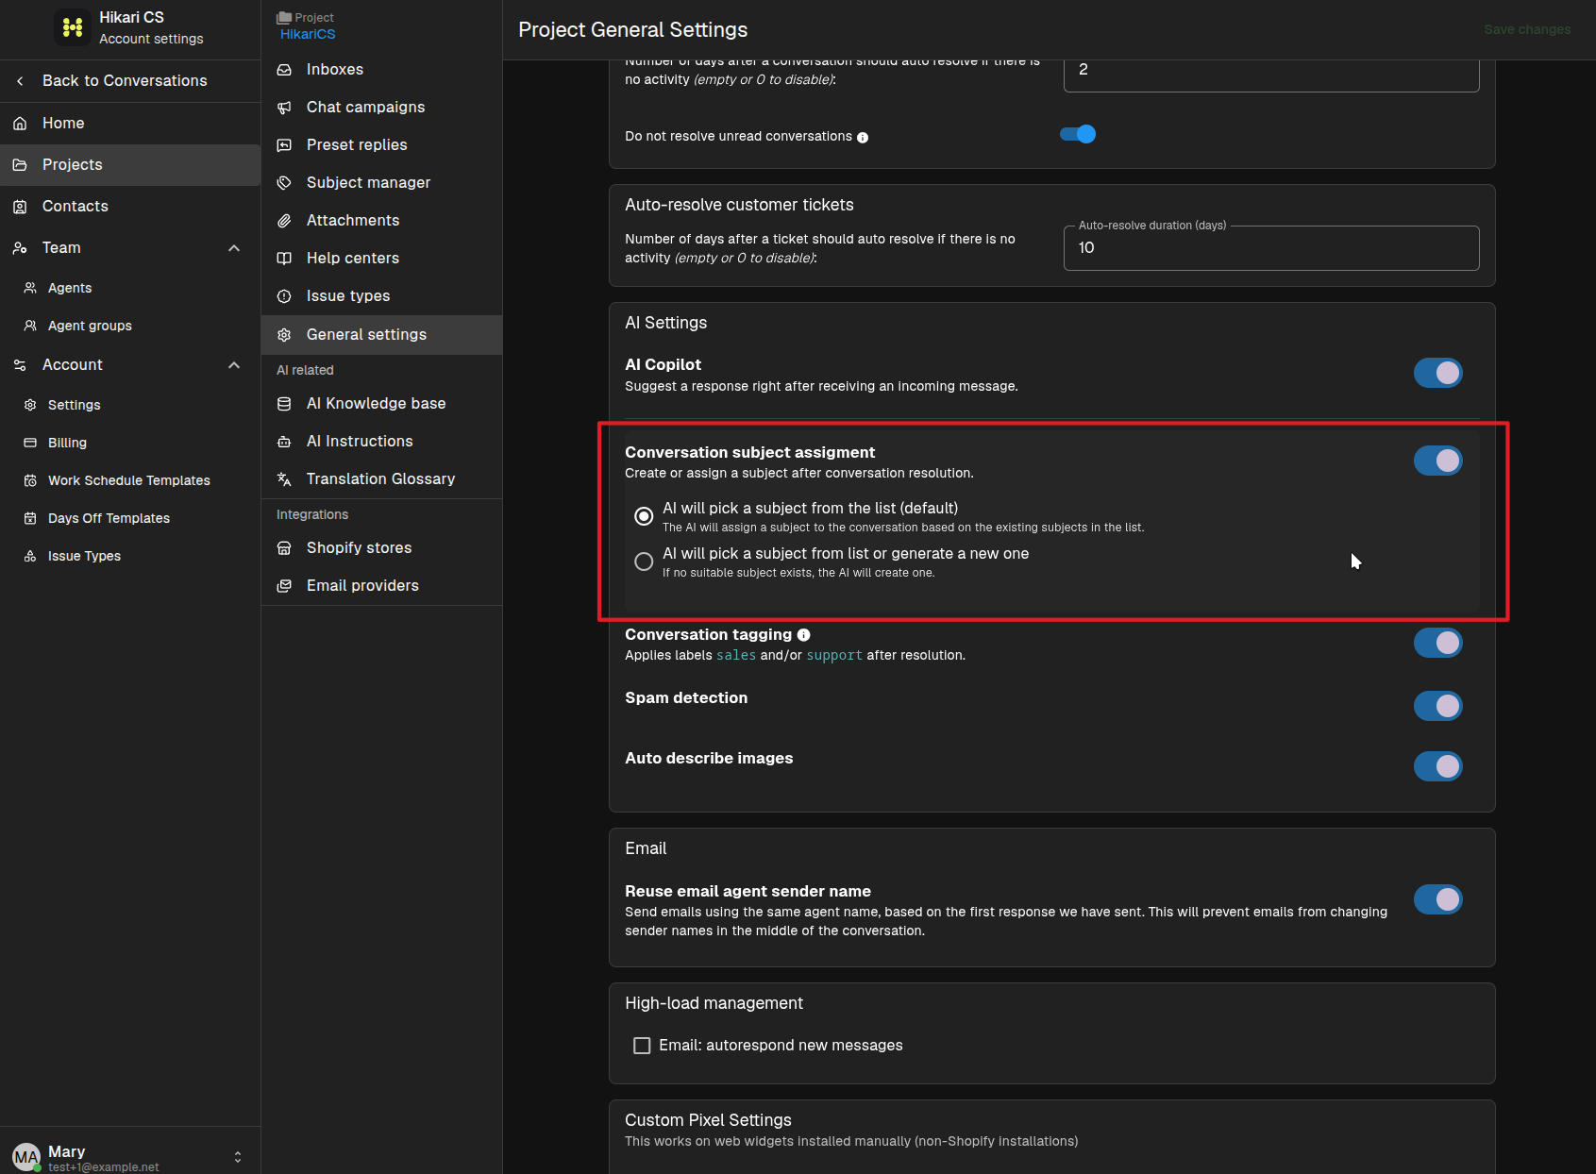Click the Home house icon
Viewport: 1596px width, 1174px height.
tap(20, 124)
